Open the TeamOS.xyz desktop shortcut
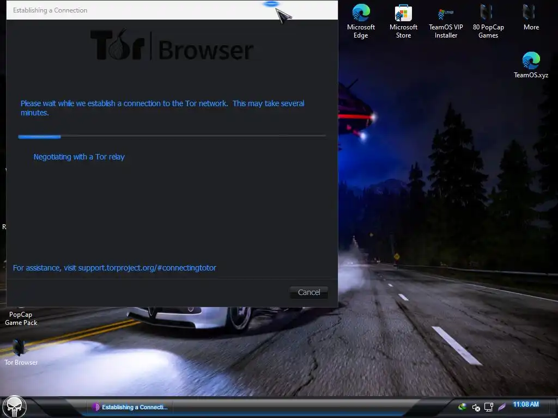The width and height of the screenshot is (558, 418). 531,65
